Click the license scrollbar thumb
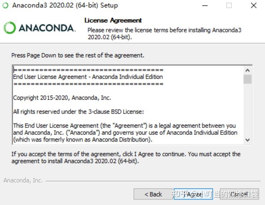265x205 pixels. [x=247, y=79]
